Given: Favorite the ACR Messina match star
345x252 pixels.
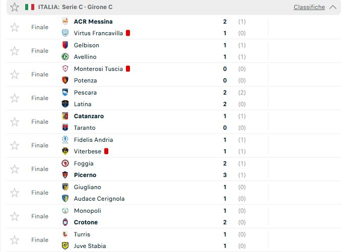Looking at the screenshot, I should point(15,27).
